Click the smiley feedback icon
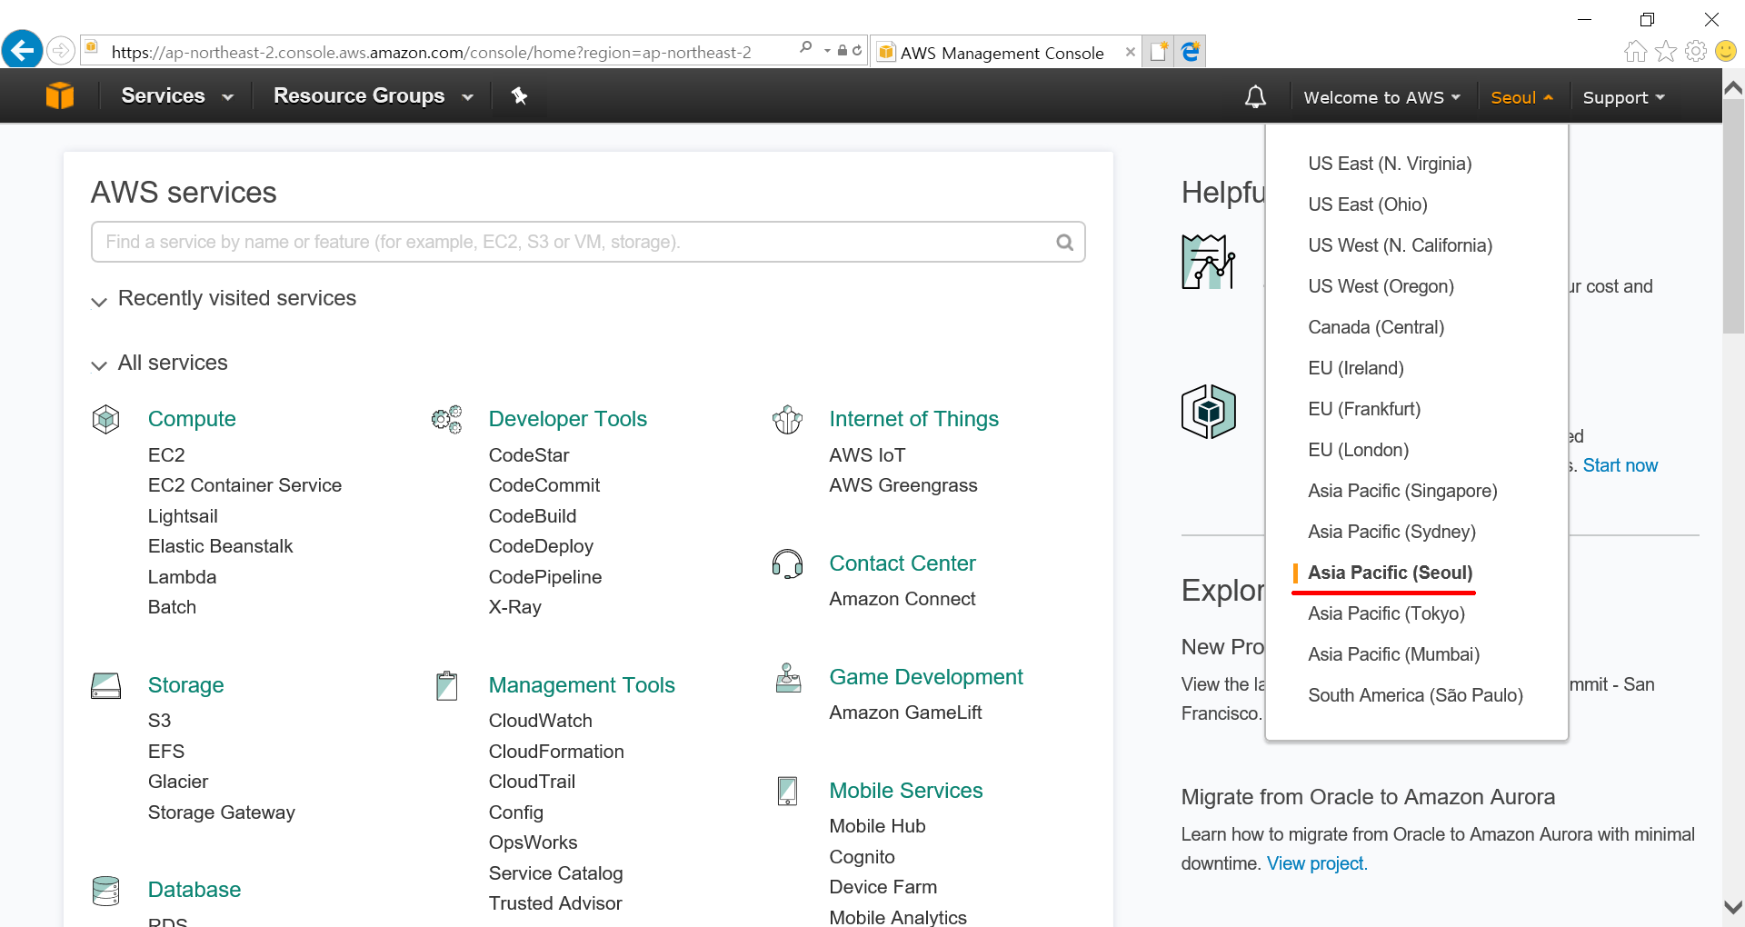This screenshot has height=927, width=1745. pos(1726,51)
